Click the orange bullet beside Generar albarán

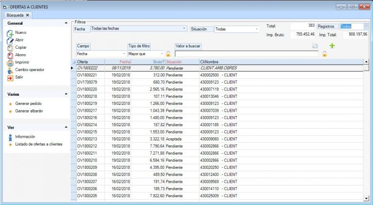pyautogui.click(x=10, y=111)
